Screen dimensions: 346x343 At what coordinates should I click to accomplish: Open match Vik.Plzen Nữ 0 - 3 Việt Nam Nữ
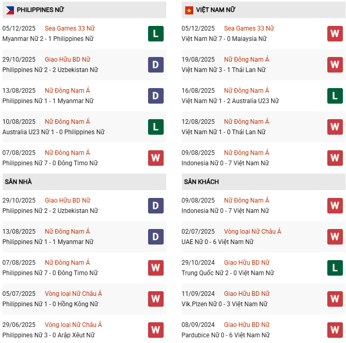tap(225, 304)
